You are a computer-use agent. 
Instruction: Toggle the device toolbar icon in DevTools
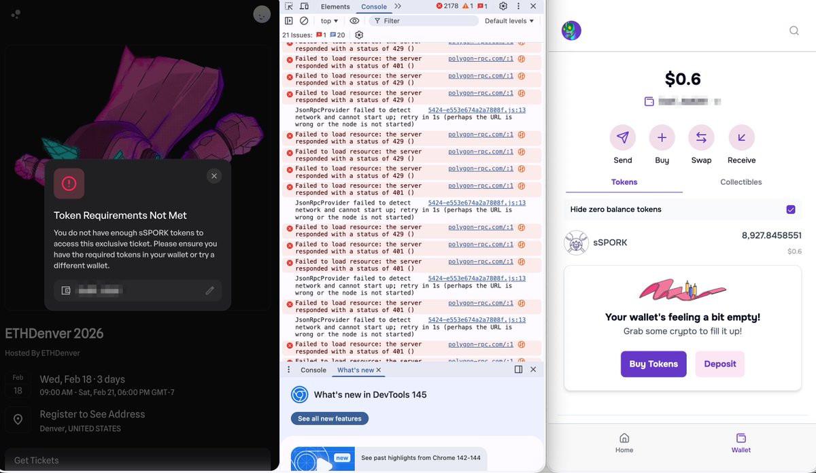303,6
